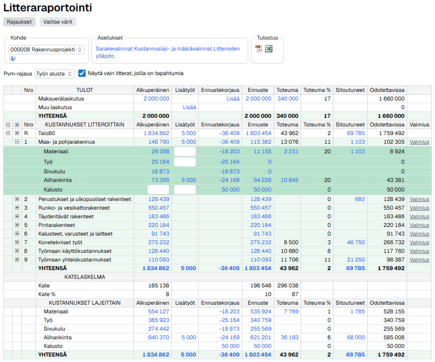Export the report to Excel
This screenshot has width=435, height=362.
(x=268, y=49)
